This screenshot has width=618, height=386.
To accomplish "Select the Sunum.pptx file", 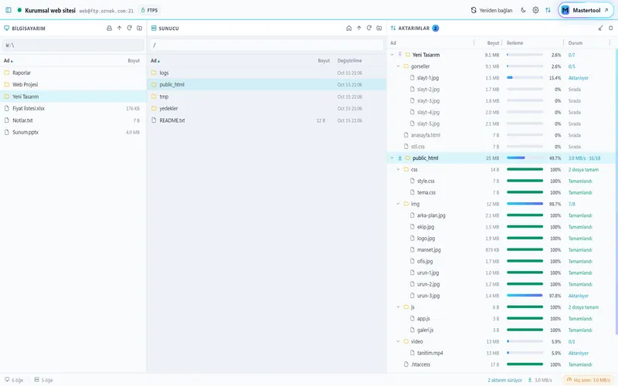I will tap(73, 132).
